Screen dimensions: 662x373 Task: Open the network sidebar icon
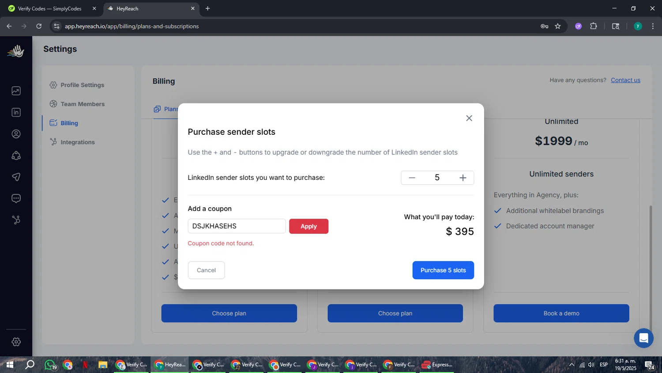tap(16, 156)
